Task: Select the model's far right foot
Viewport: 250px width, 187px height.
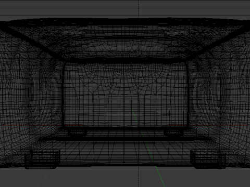Action: pos(173,132)
